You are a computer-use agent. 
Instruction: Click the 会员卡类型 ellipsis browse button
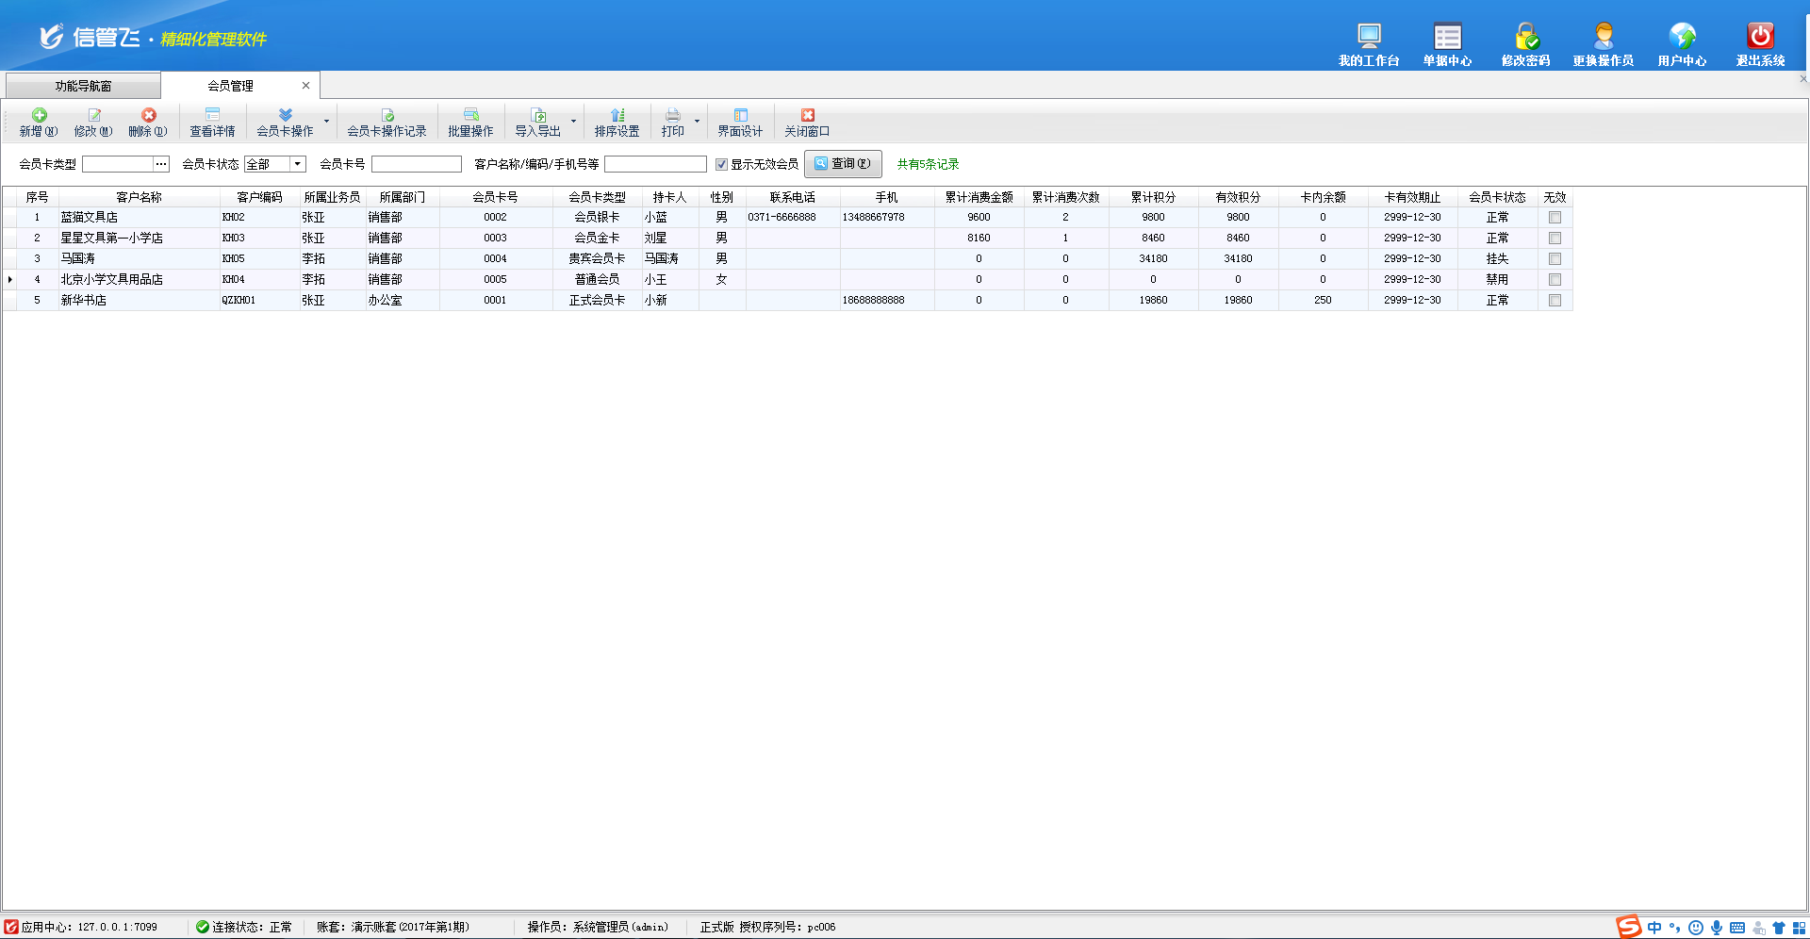(161, 164)
